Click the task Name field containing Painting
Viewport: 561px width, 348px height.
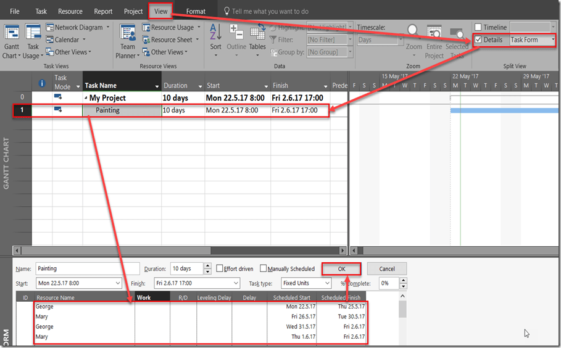pyautogui.click(x=79, y=269)
